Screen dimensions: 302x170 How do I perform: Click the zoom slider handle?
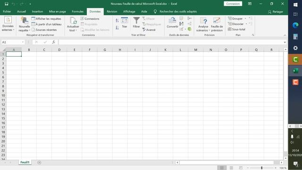tap(261, 168)
